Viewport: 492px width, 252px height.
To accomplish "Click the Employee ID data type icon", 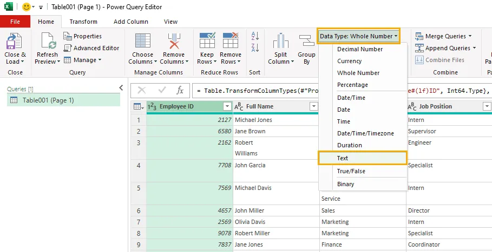I will coord(152,107).
